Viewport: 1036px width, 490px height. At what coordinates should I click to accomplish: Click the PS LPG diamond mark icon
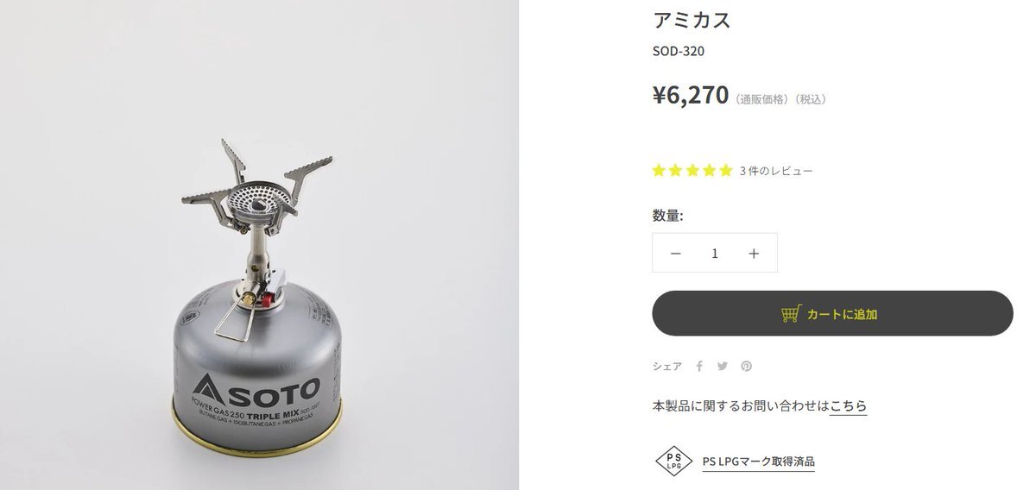[674, 461]
